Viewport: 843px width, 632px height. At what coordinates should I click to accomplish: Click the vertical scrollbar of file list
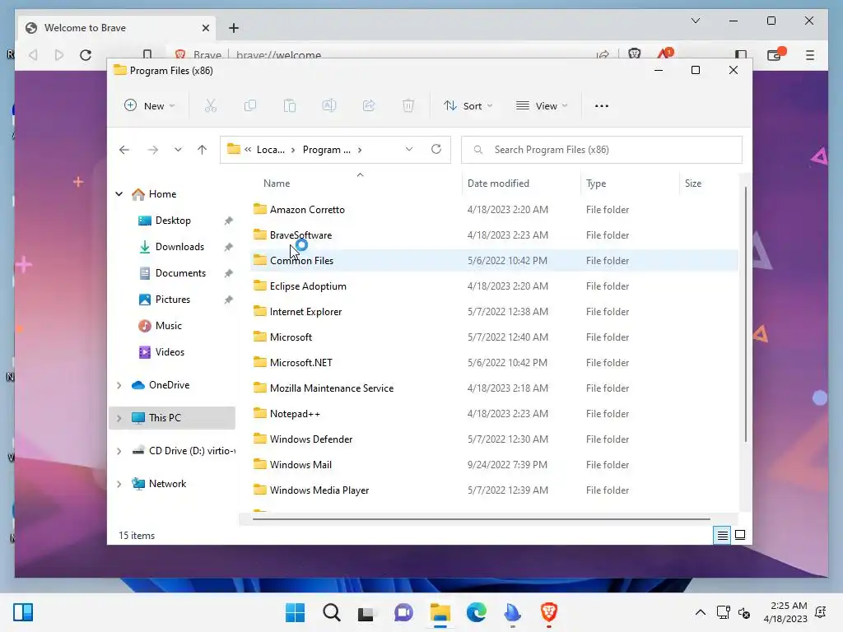click(745, 314)
